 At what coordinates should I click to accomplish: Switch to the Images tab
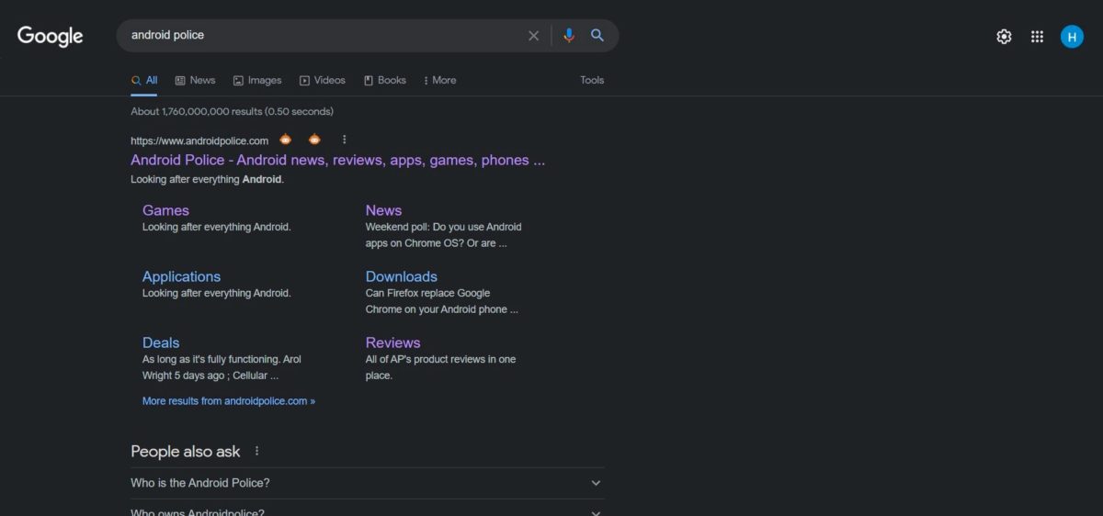[257, 80]
